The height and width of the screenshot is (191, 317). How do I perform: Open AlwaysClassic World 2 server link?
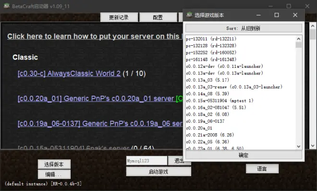click(69, 74)
